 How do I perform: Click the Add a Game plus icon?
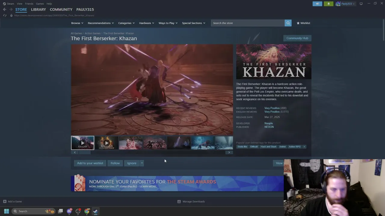click(x=5, y=202)
